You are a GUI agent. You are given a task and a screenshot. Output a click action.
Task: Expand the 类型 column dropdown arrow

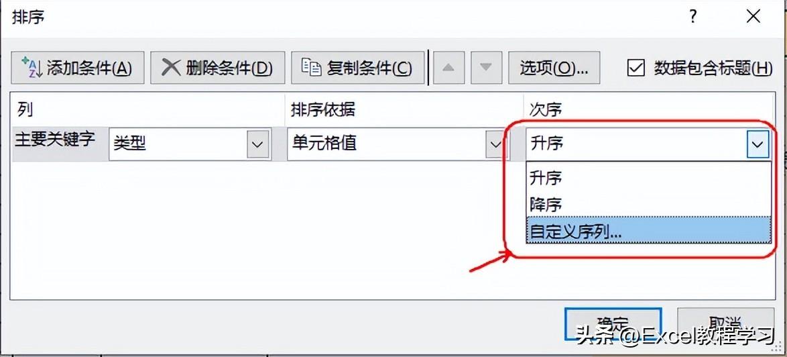(258, 144)
